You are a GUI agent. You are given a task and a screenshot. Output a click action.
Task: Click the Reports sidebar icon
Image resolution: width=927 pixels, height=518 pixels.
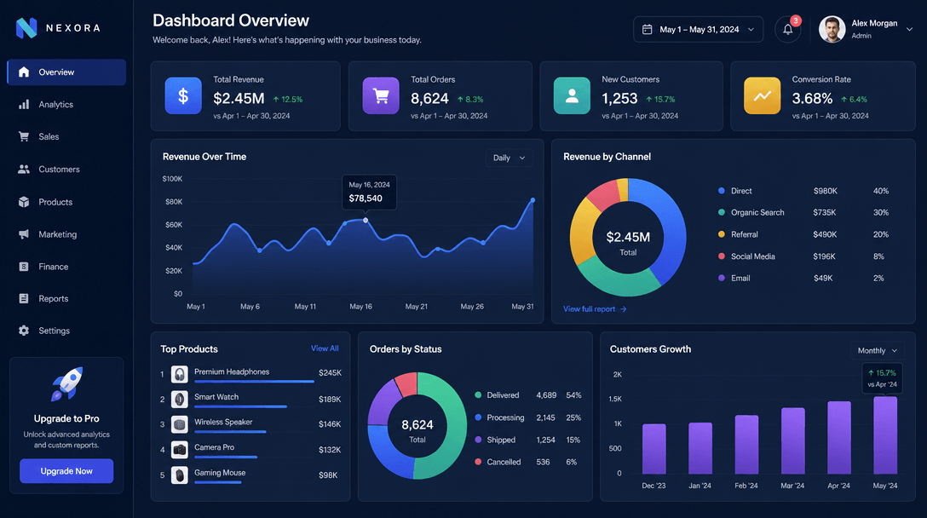coord(24,299)
